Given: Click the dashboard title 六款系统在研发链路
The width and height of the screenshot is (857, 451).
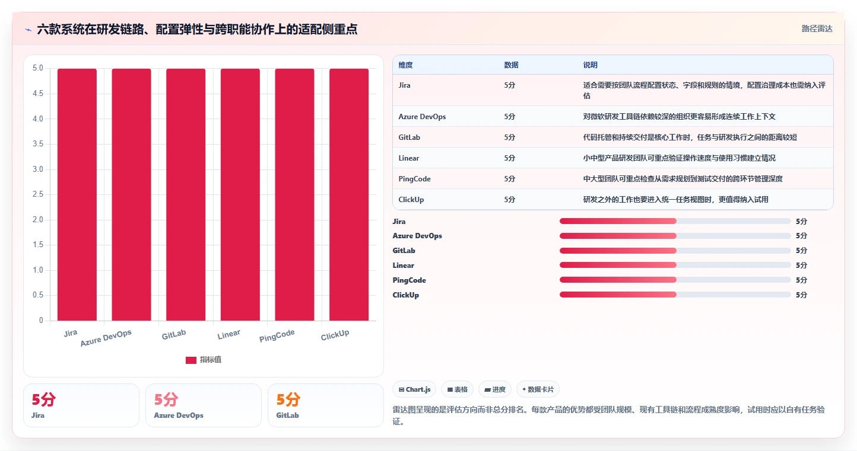Looking at the screenshot, I should (x=197, y=29).
